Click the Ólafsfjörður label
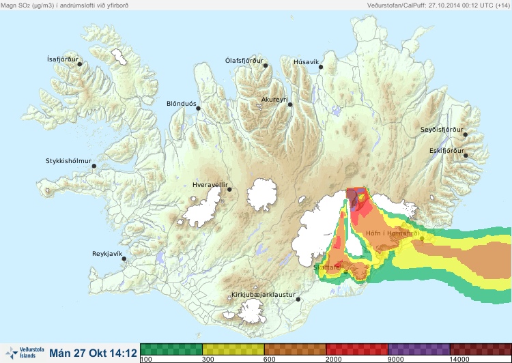Image resolution: width=512 pixels, height=363 pixels. point(244,61)
